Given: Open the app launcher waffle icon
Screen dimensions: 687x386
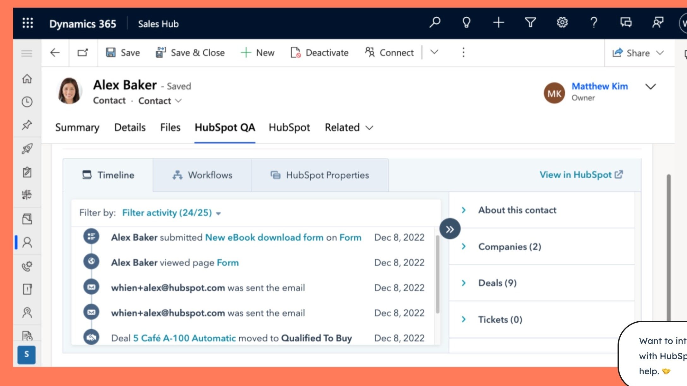Looking at the screenshot, I should click(28, 23).
